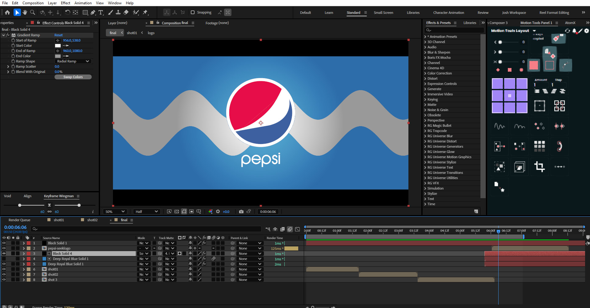Select the Roto Brush tool
Screen dimensions: 590x308
(x=136, y=13)
